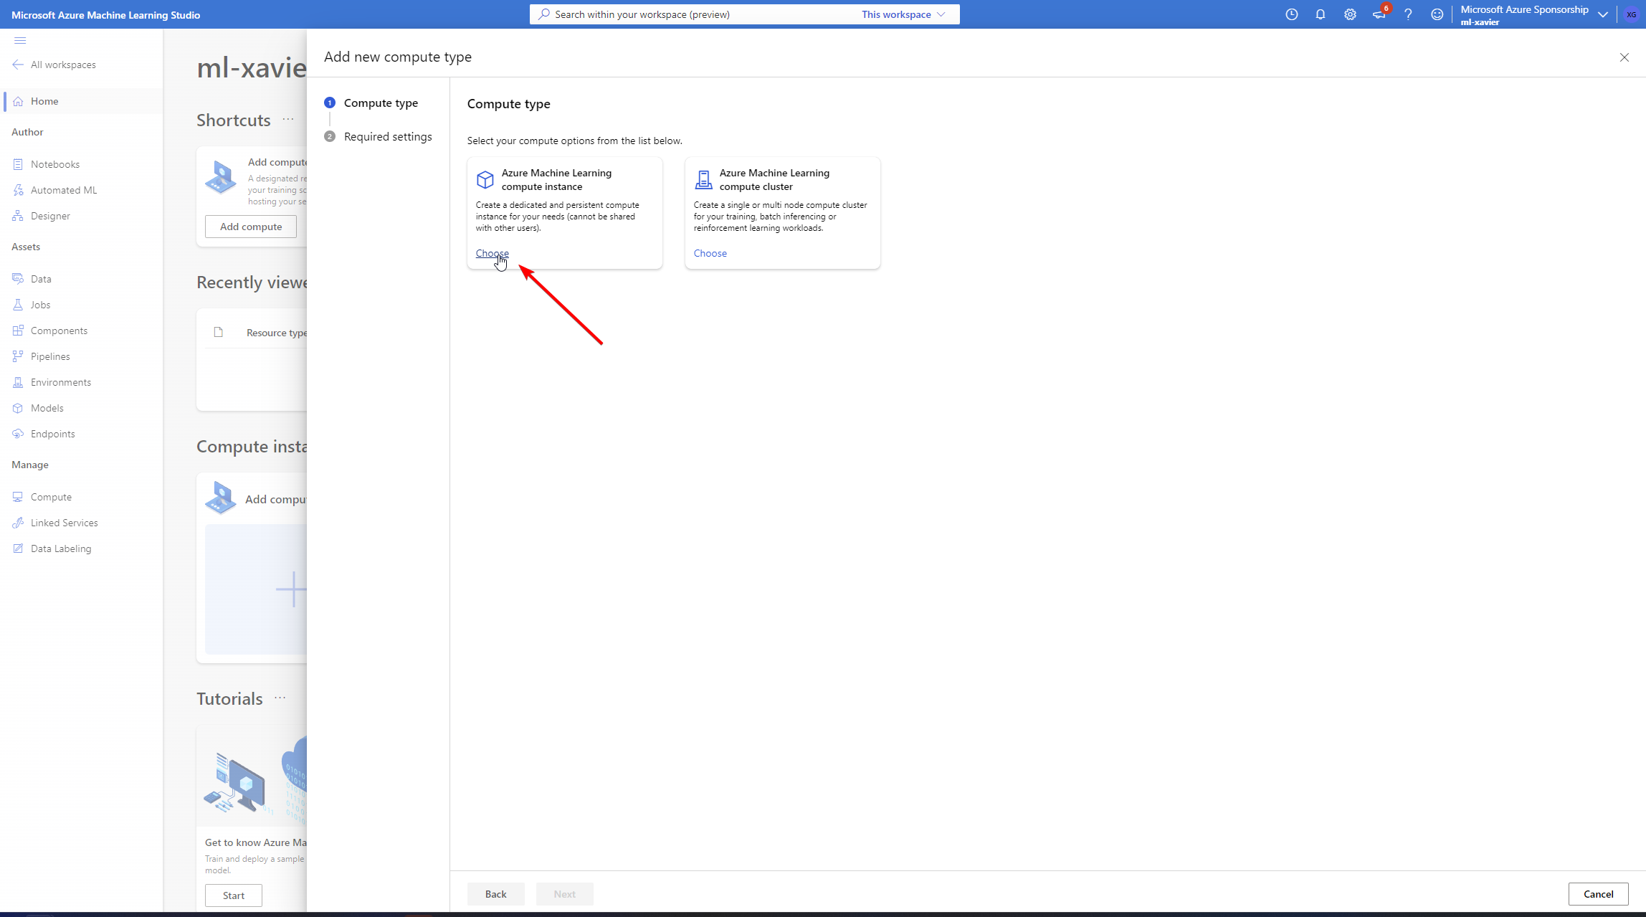Click the smiley feedback icon
The width and height of the screenshot is (1646, 917).
(x=1437, y=14)
